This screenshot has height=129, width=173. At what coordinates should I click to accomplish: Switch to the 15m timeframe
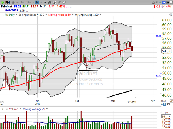(29, 2)
